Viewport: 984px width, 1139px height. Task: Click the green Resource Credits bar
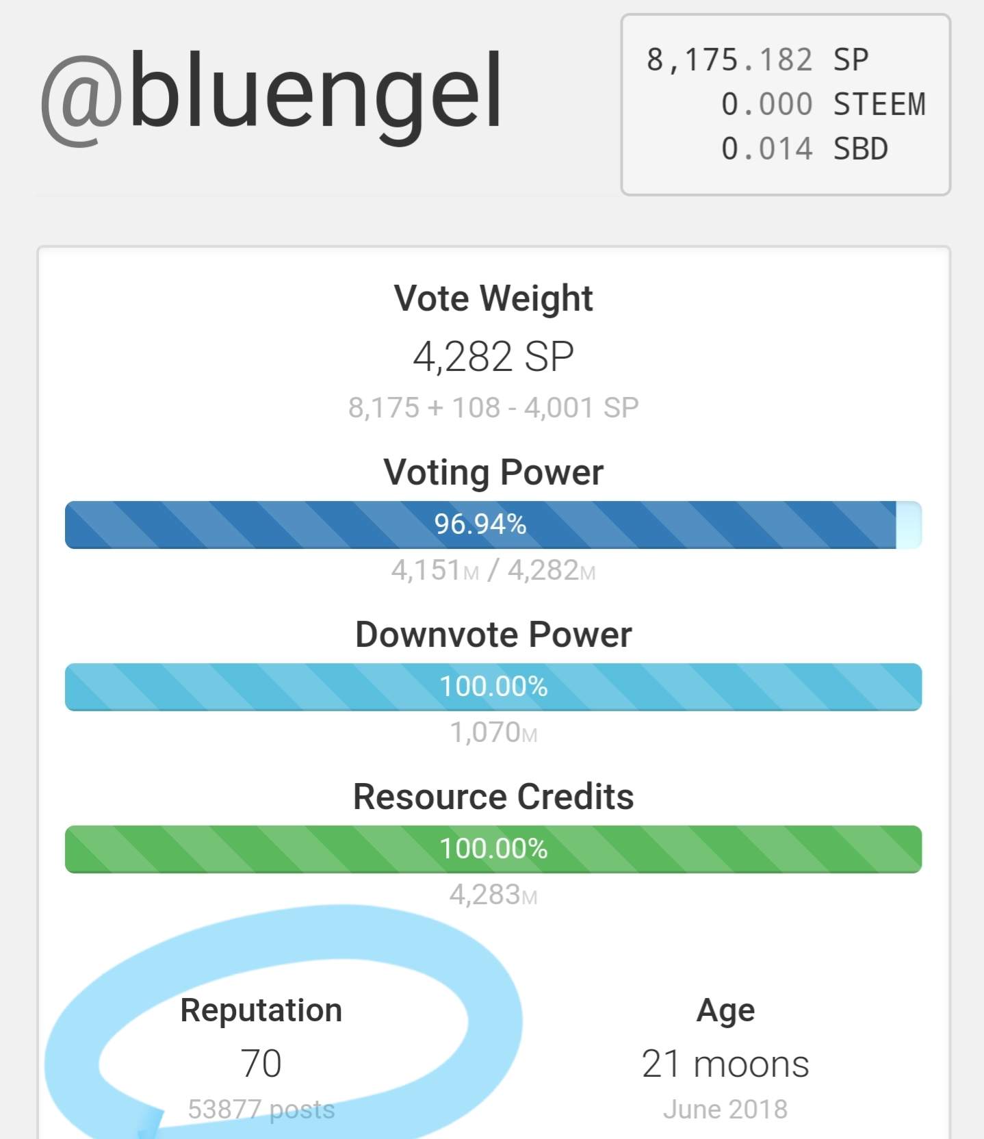493,849
